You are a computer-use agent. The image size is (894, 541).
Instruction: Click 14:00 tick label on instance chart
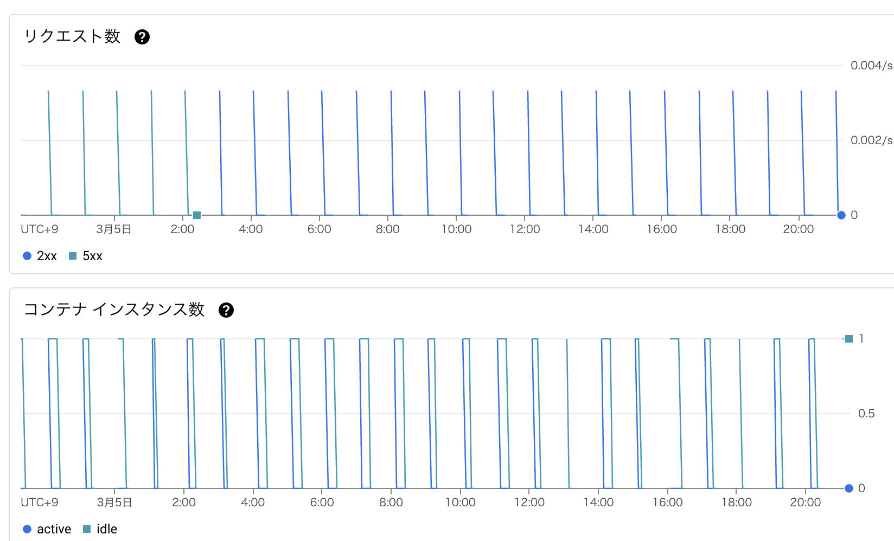pos(598,503)
